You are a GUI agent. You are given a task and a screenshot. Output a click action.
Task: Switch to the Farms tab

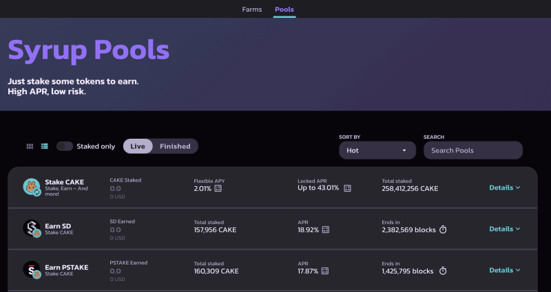click(251, 10)
